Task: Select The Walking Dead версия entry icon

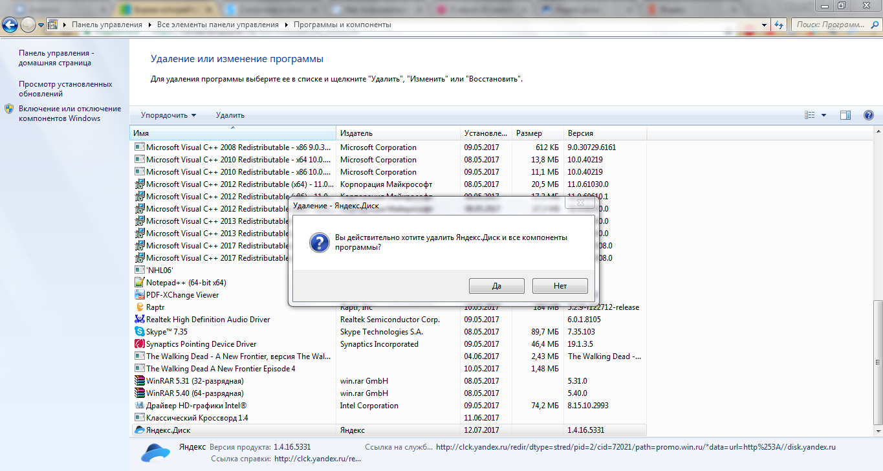Action: 139,356
